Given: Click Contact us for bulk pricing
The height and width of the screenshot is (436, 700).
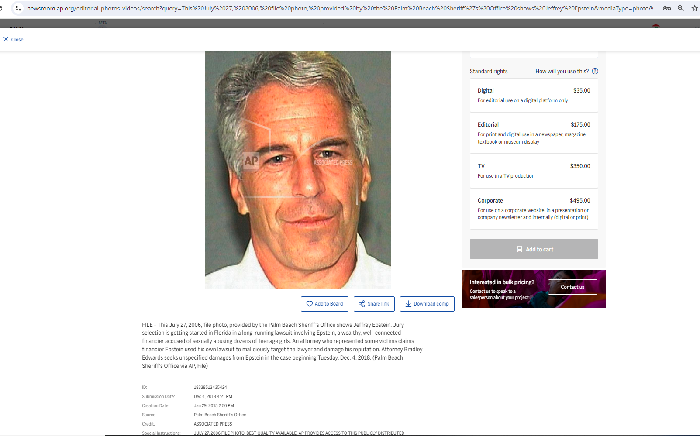Looking at the screenshot, I should (x=572, y=287).
